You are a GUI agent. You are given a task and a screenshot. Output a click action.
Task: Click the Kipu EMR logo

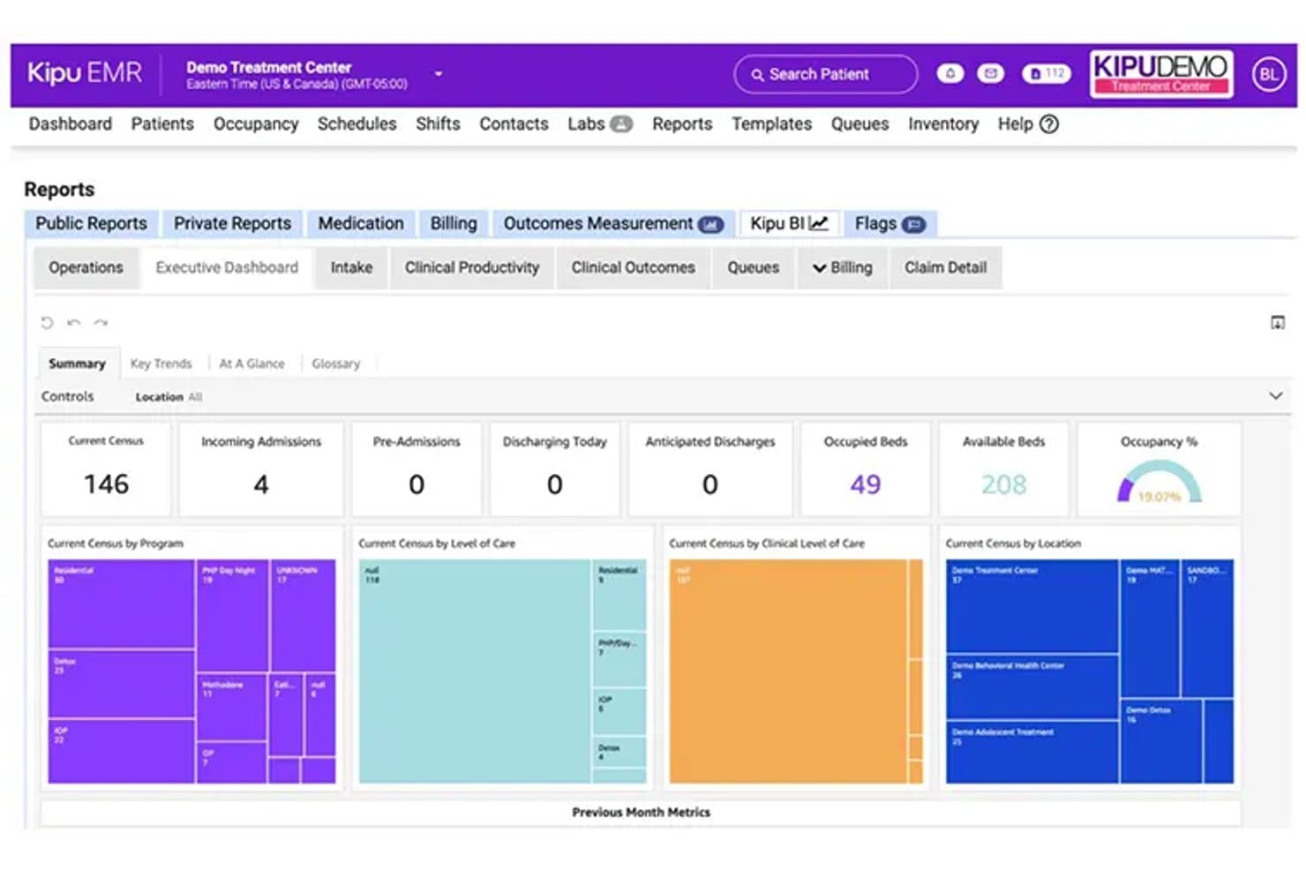click(84, 73)
